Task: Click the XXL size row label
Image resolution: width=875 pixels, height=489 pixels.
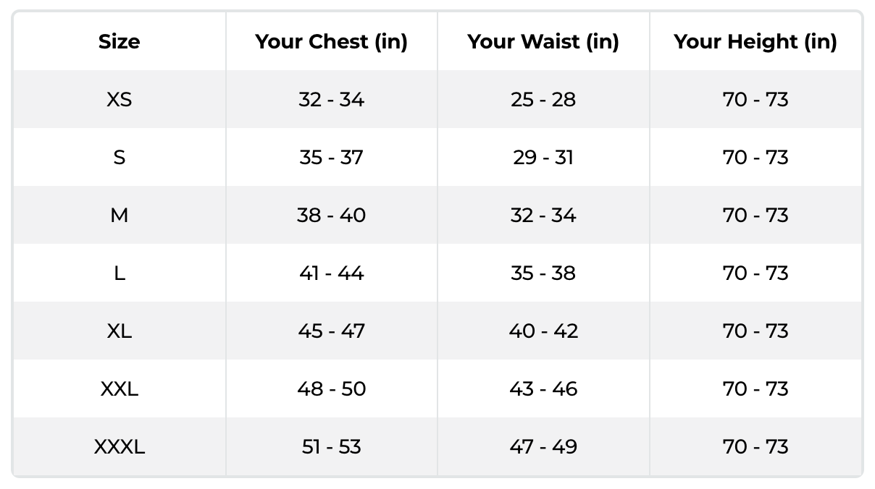Action: [x=119, y=389]
